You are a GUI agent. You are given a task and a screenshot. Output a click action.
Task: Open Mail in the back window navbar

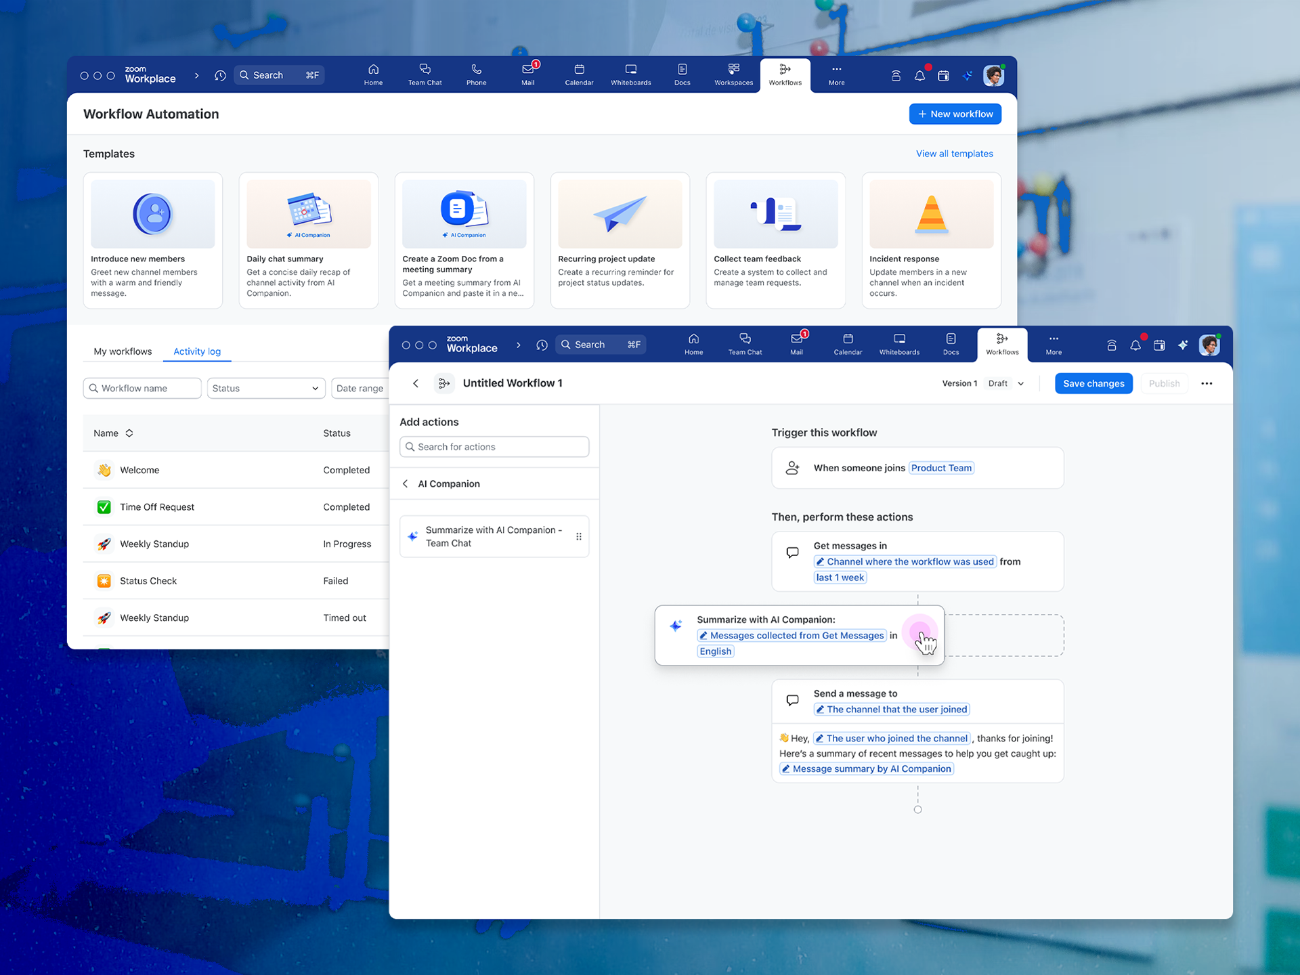coord(527,75)
